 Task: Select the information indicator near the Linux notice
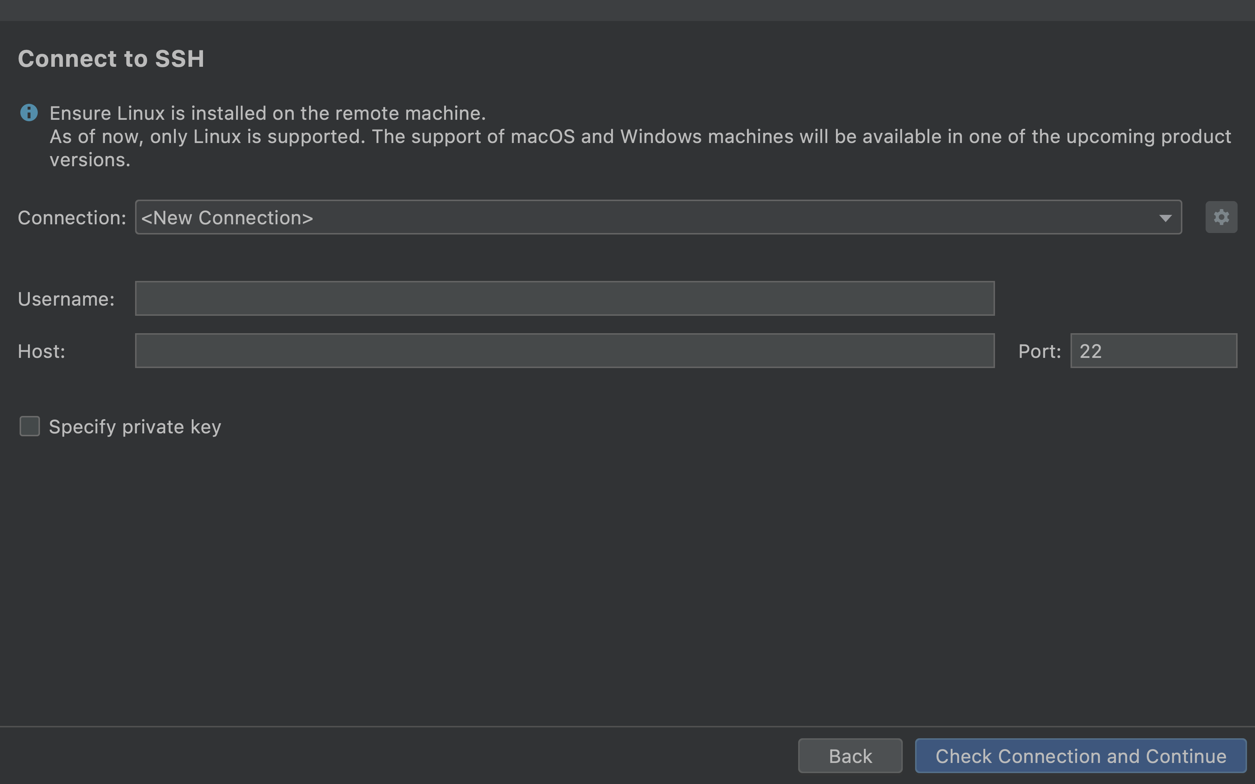click(x=29, y=113)
